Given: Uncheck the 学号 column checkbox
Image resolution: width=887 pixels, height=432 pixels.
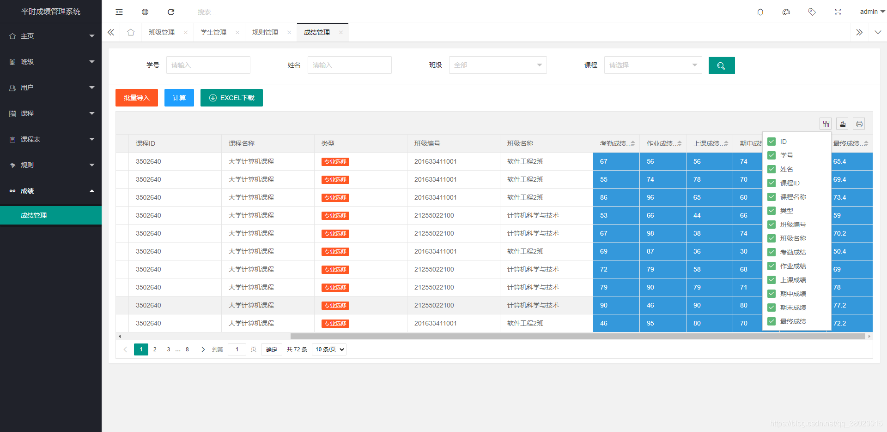Looking at the screenshot, I should tap(772, 155).
